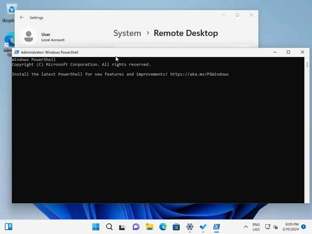The width and height of the screenshot is (312, 234).
Task: Click the PowerShell vertical scrollbar thumb
Action: coord(307,65)
